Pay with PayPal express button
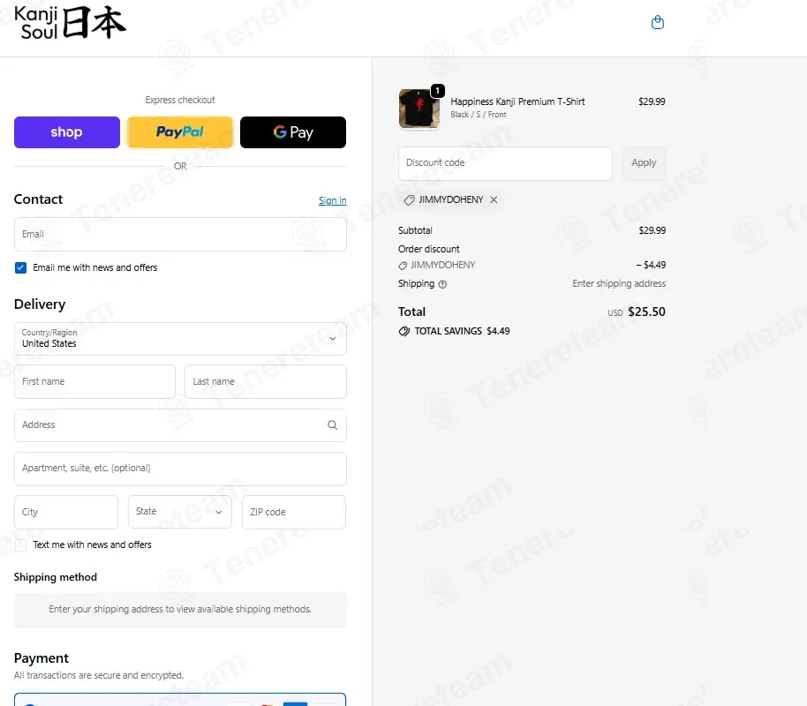The height and width of the screenshot is (706, 807). 180,132
